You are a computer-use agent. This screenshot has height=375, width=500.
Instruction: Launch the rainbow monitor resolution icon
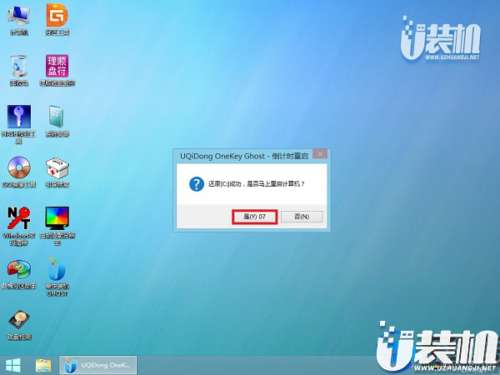coord(57,226)
